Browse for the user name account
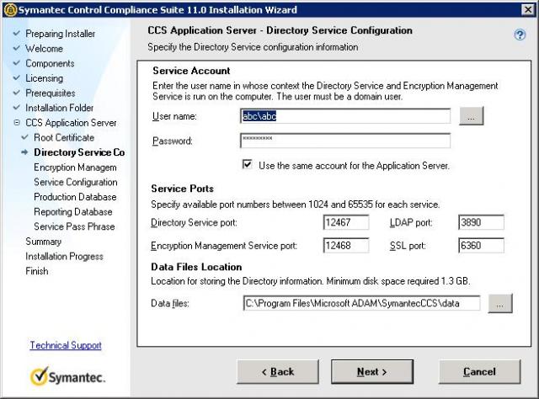The height and width of the screenshot is (399, 539). click(472, 116)
